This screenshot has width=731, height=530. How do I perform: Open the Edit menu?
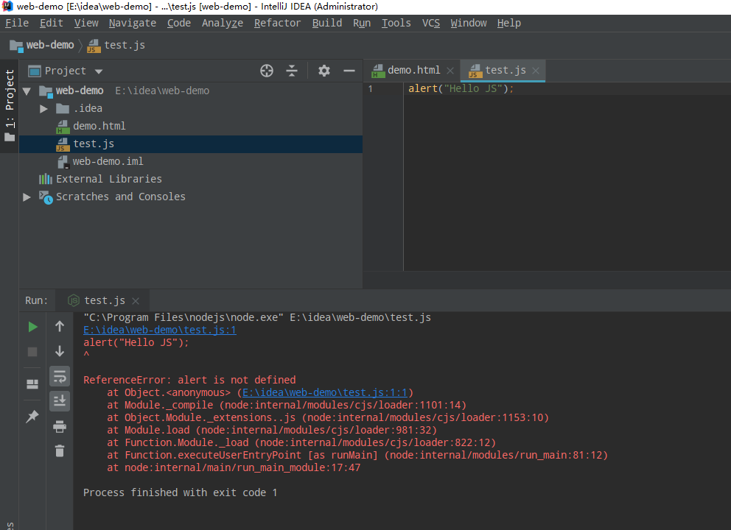coord(52,23)
